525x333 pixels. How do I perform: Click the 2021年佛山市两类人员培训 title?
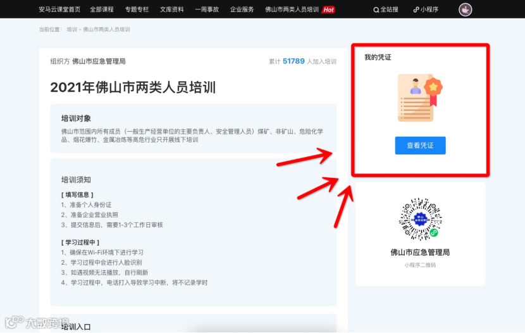pyautogui.click(x=133, y=87)
